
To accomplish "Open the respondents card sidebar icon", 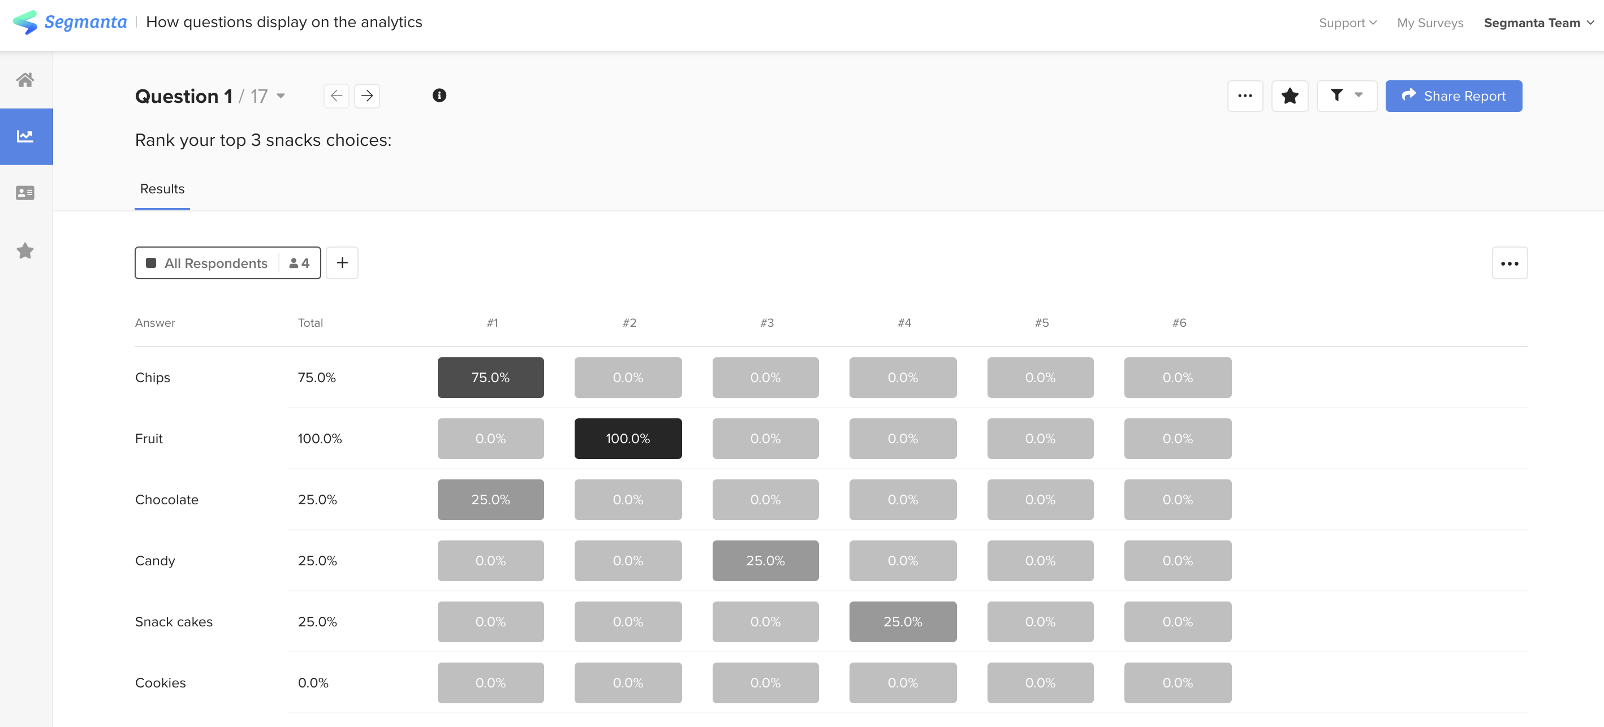I will pos(25,193).
